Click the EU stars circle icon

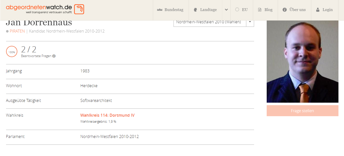point(237,10)
